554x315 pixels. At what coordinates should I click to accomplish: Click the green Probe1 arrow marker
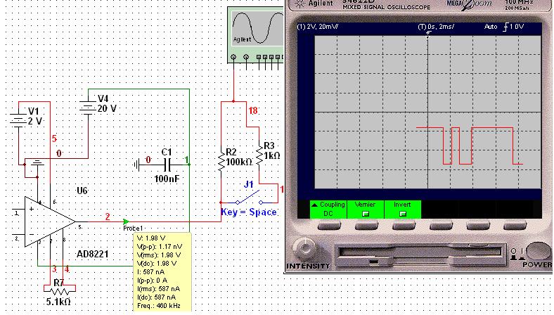126,222
